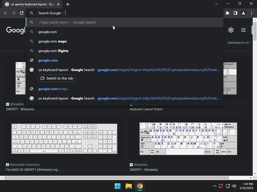Open File Explorer from the taskbar

point(129,186)
